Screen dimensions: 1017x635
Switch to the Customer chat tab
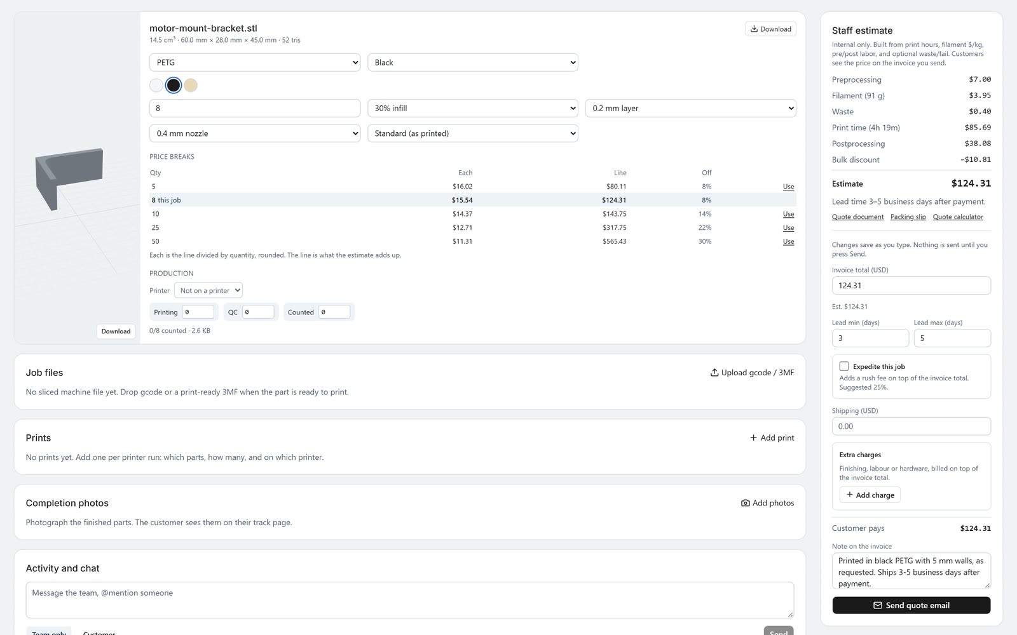pos(99,631)
